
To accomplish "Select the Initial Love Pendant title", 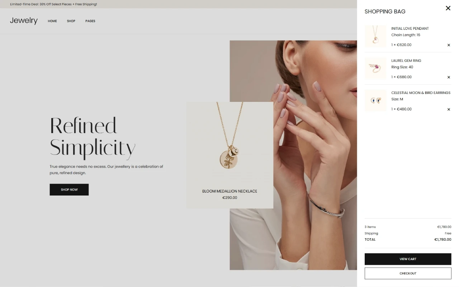I will (410, 28).
